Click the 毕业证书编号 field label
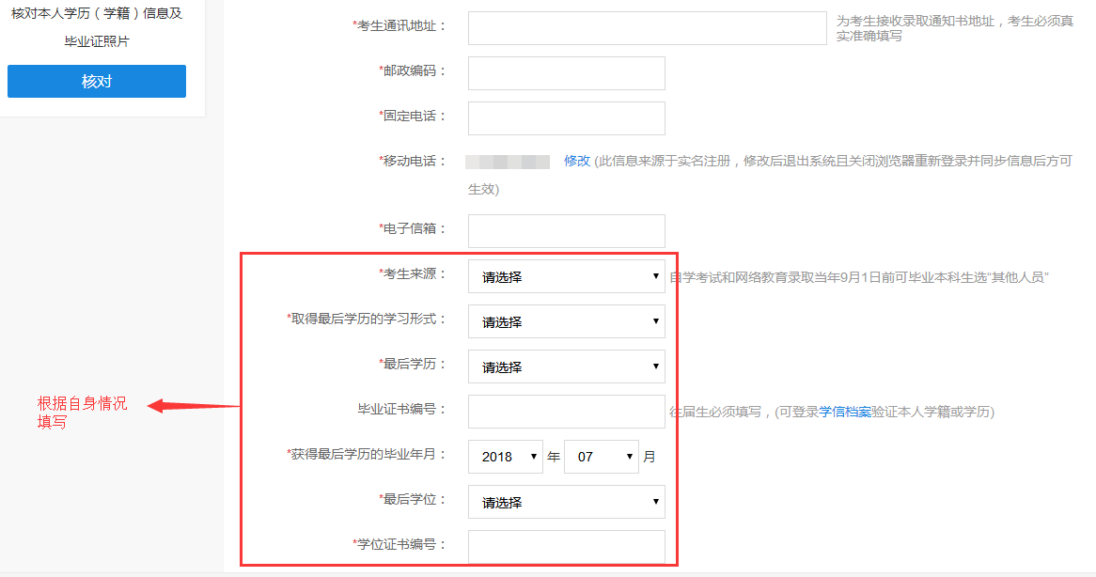Image resolution: width=1096 pixels, height=577 pixels. click(402, 409)
